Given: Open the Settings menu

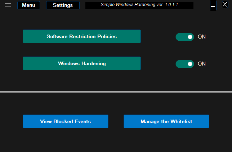Looking at the screenshot, I should [x=63, y=5].
